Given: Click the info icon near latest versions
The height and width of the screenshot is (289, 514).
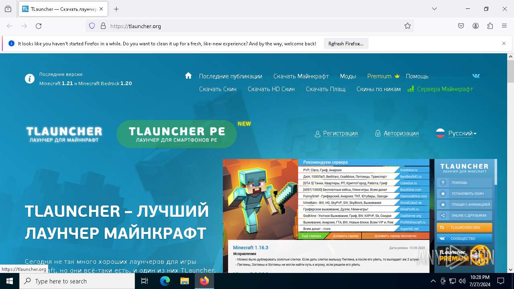Looking at the screenshot, I should click(x=30, y=79).
